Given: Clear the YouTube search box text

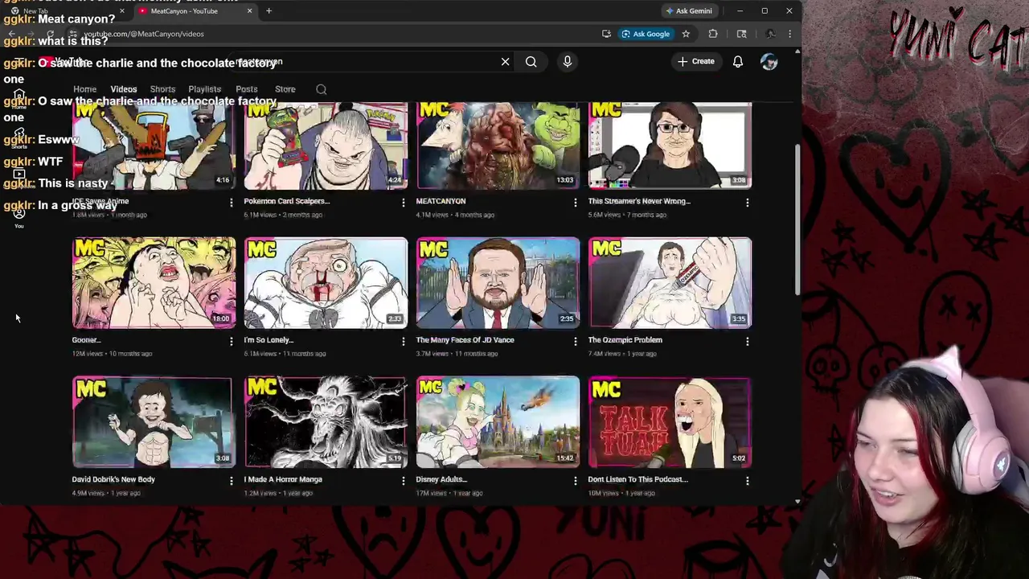Looking at the screenshot, I should point(505,61).
